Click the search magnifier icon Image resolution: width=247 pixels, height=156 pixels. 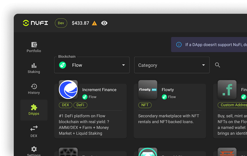coord(218,65)
